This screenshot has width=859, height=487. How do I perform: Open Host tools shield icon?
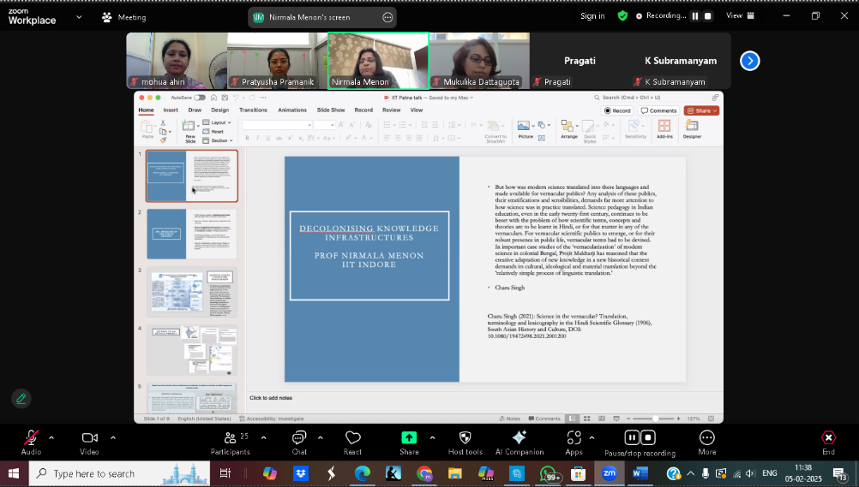click(466, 437)
